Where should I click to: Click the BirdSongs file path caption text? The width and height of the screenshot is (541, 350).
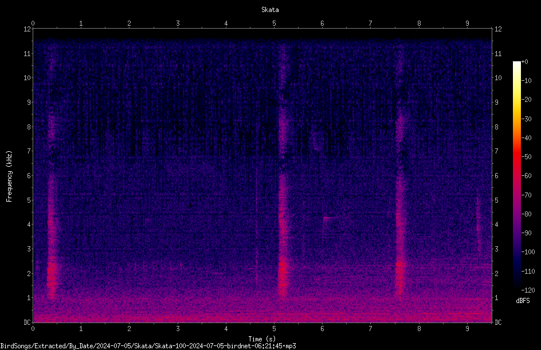point(148,346)
